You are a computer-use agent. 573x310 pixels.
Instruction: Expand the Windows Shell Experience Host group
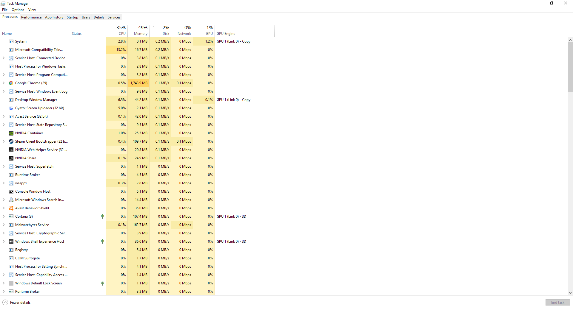4,242
